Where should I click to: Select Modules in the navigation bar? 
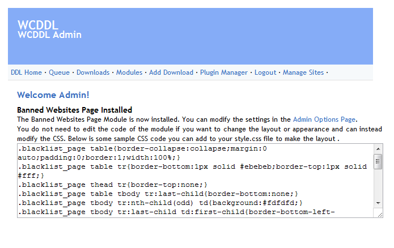(129, 72)
